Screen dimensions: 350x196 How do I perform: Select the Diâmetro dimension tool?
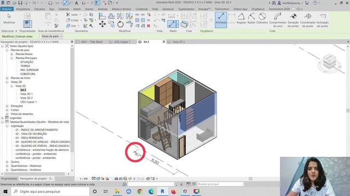pos(262,19)
